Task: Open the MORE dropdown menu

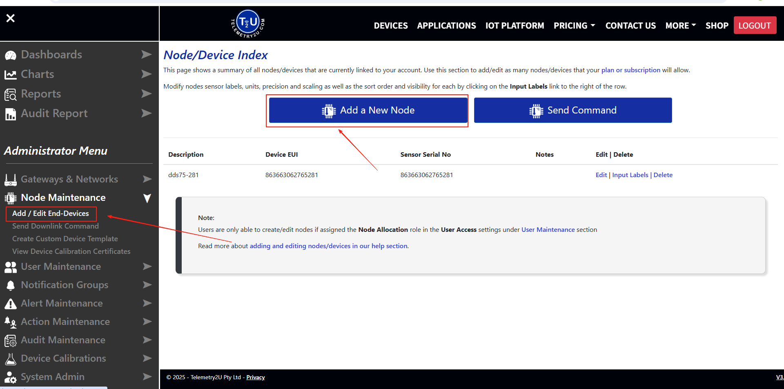Action: point(680,26)
